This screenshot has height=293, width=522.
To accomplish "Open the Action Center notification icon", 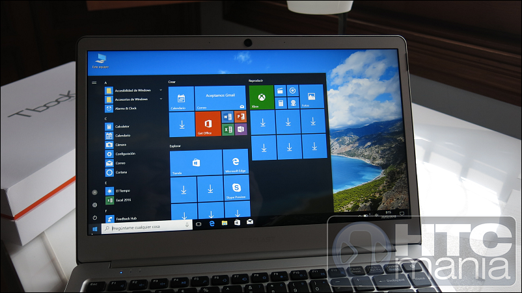I will (402, 213).
